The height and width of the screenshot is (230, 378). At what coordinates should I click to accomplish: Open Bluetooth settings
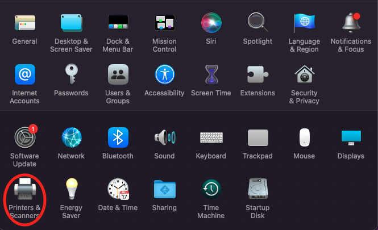(118, 137)
